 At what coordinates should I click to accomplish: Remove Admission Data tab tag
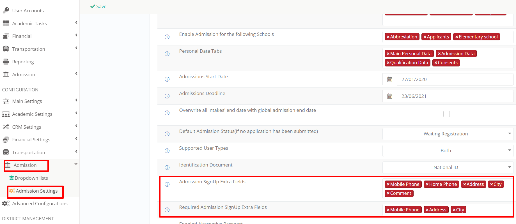tap(439, 54)
